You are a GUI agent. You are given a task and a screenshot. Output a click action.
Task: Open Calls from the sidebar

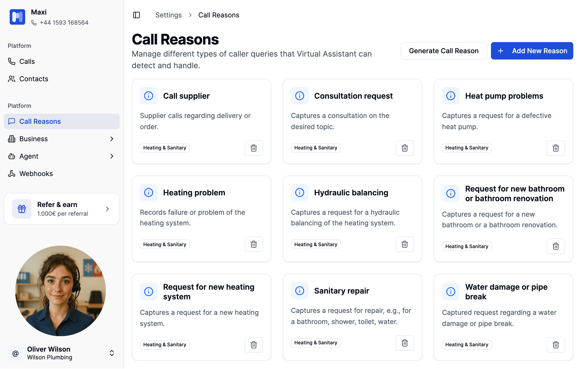tap(27, 61)
